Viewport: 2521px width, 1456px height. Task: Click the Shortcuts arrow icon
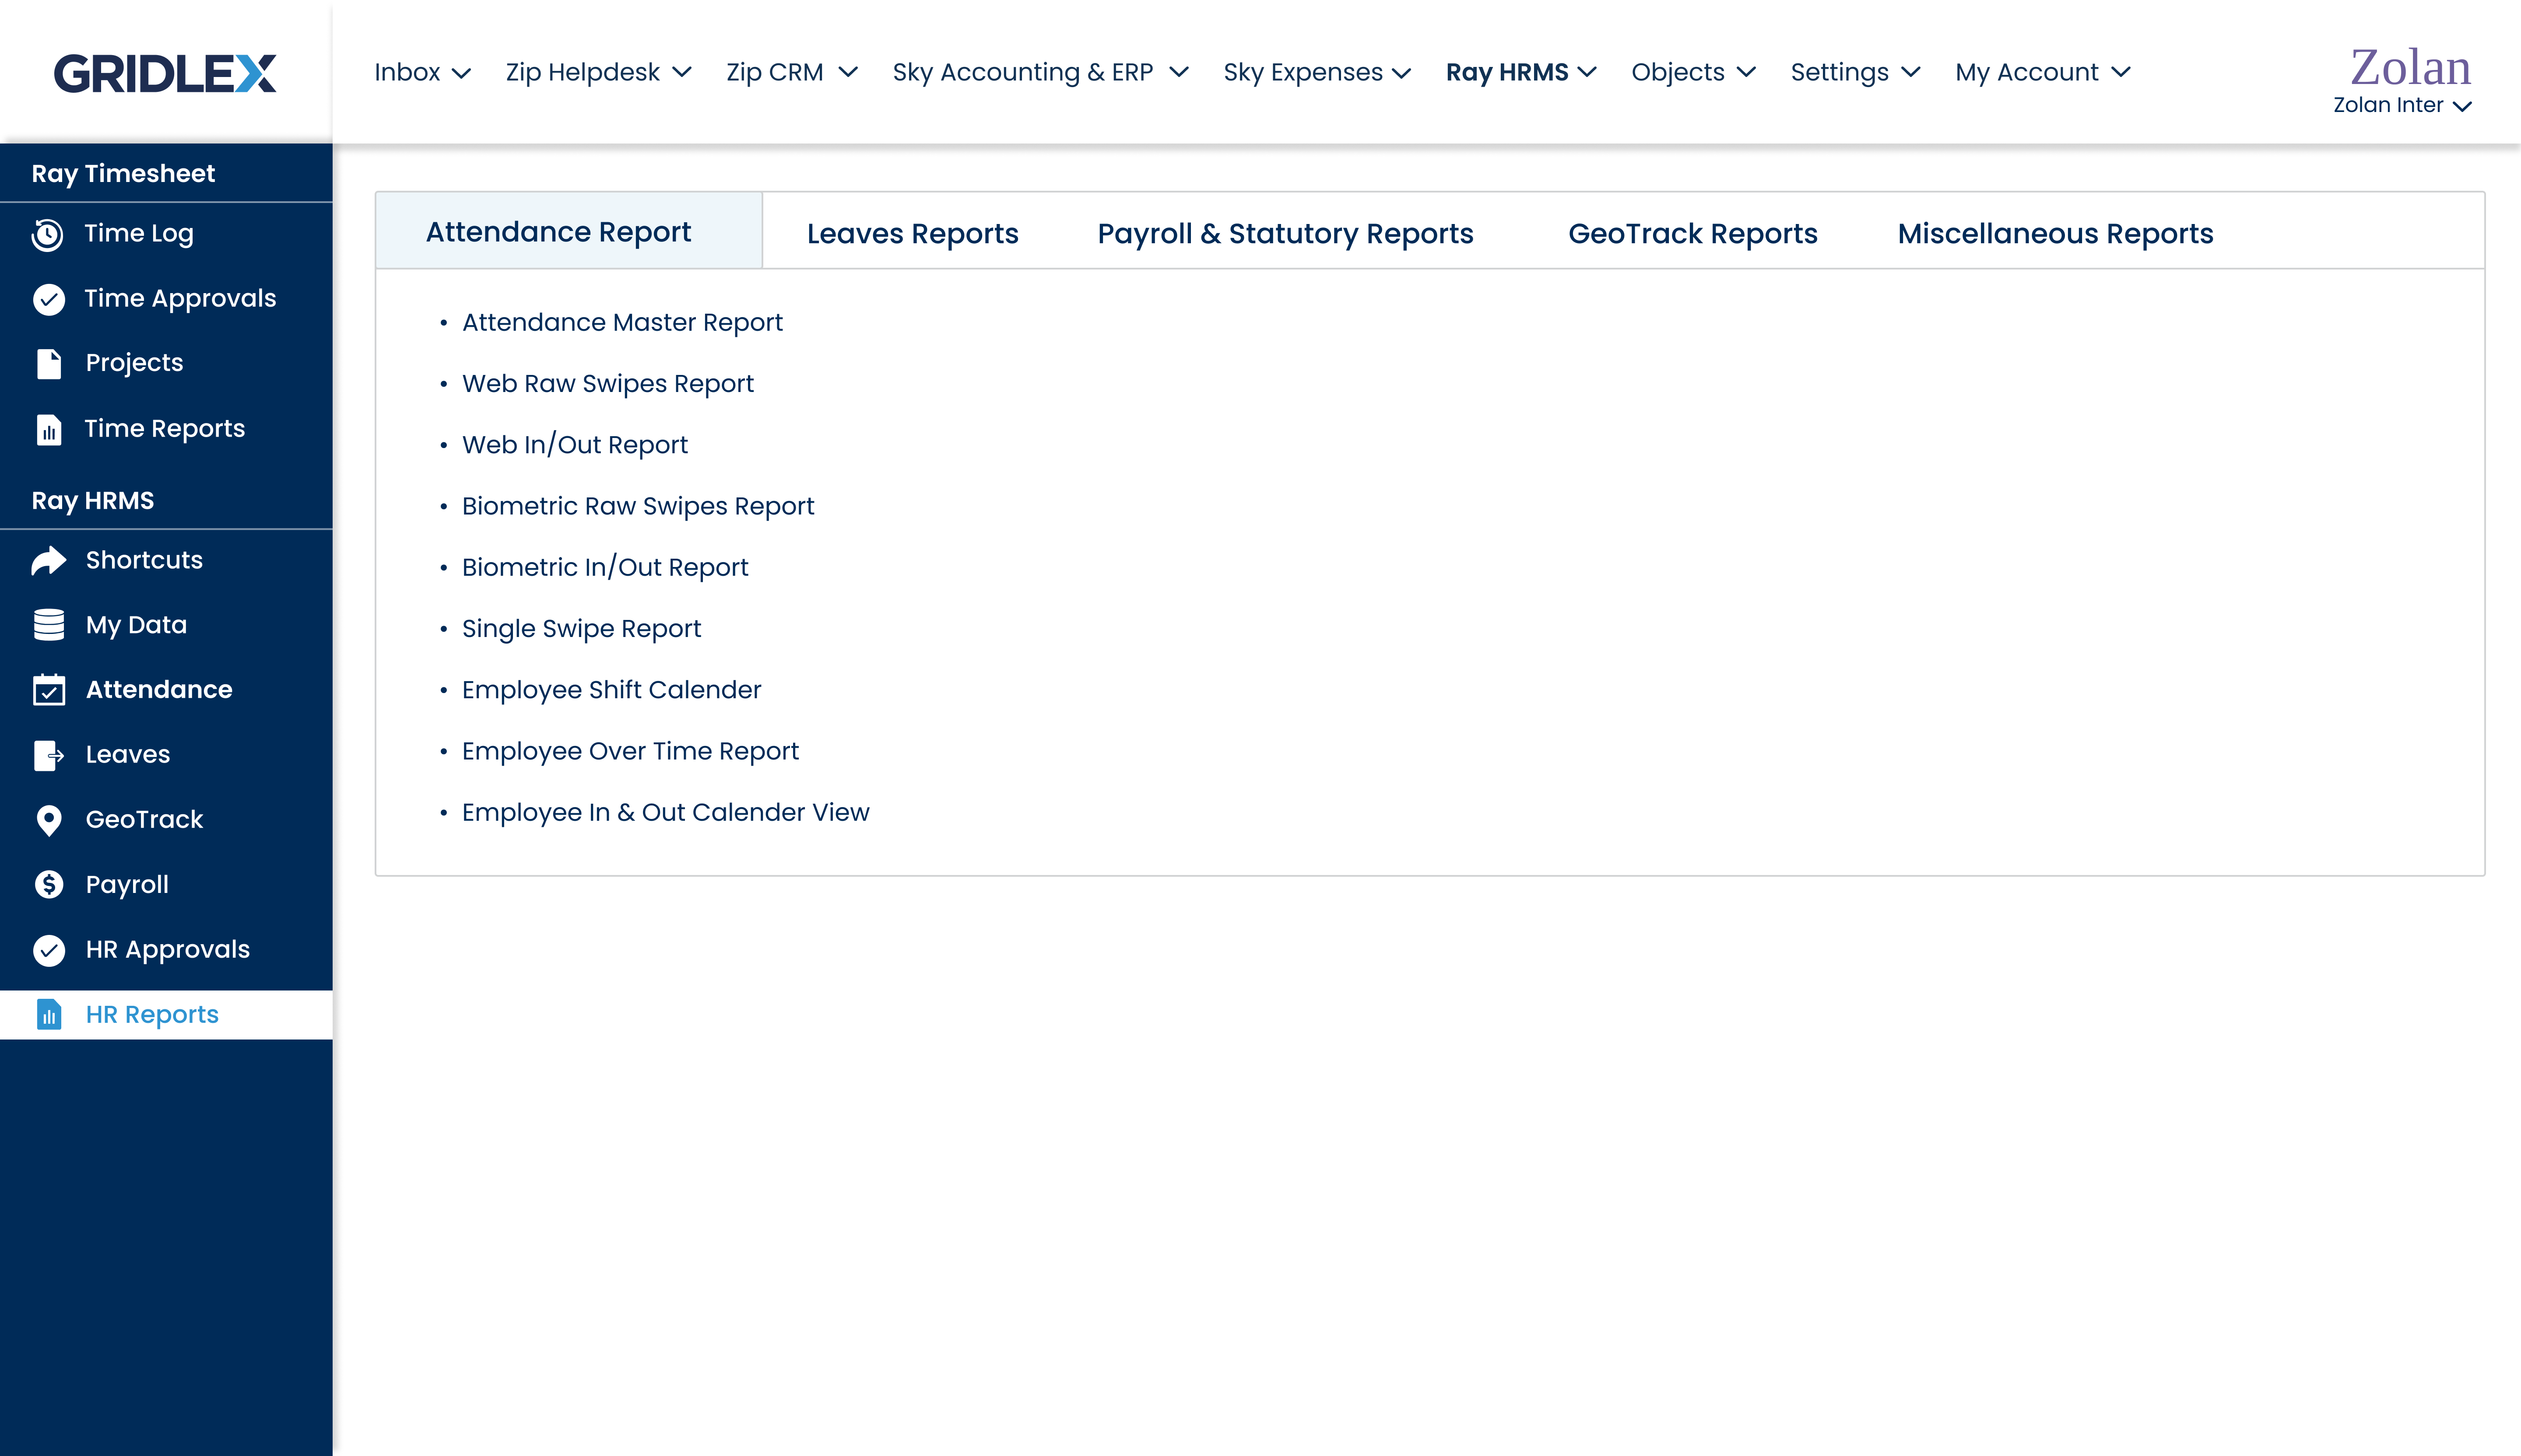tap(48, 561)
